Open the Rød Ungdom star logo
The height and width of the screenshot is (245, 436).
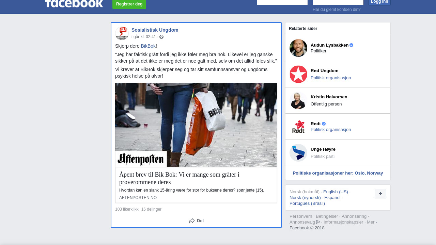pos(298,74)
